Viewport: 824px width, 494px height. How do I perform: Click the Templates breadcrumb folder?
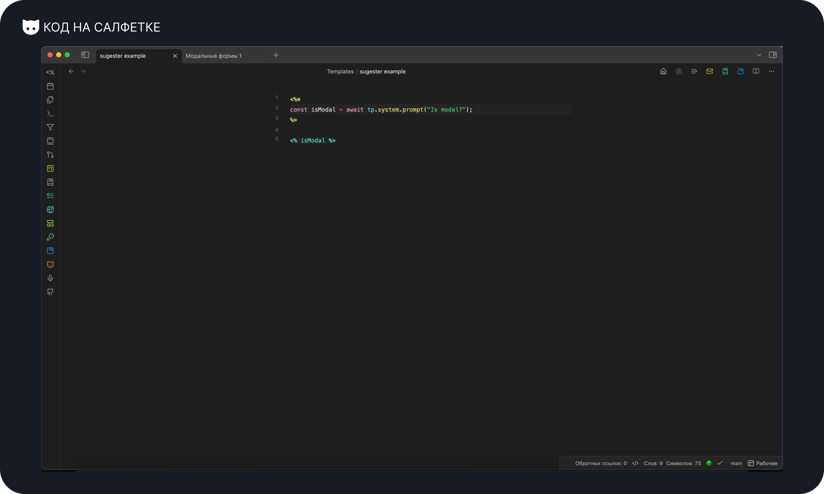click(x=340, y=72)
